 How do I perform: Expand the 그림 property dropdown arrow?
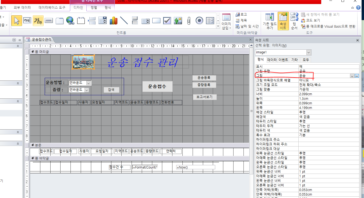coord(352,76)
